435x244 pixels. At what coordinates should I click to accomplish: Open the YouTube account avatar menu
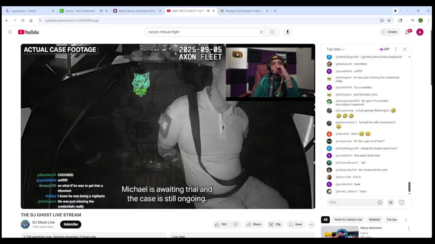tap(420, 32)
